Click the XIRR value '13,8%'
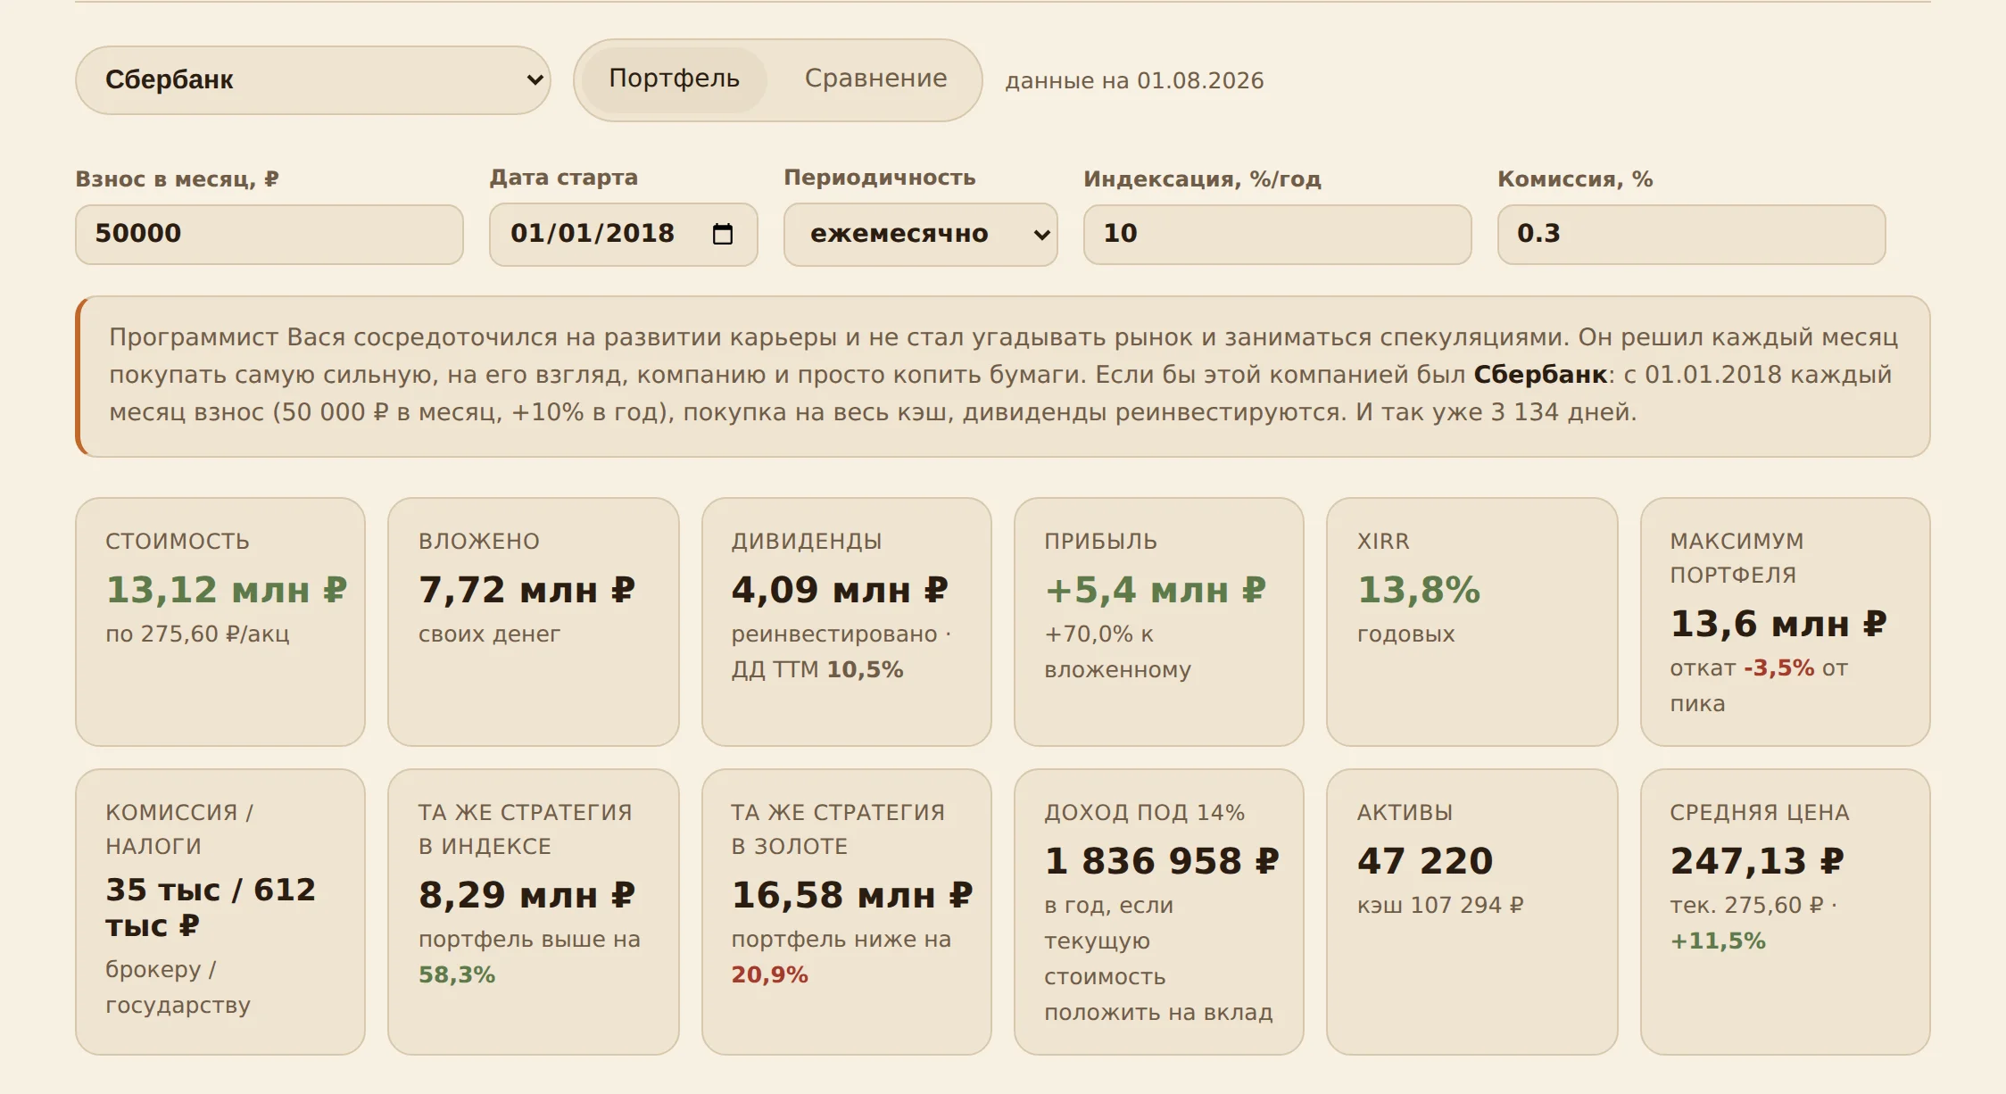The image size is (2006, 1094). click(1419, 590)
